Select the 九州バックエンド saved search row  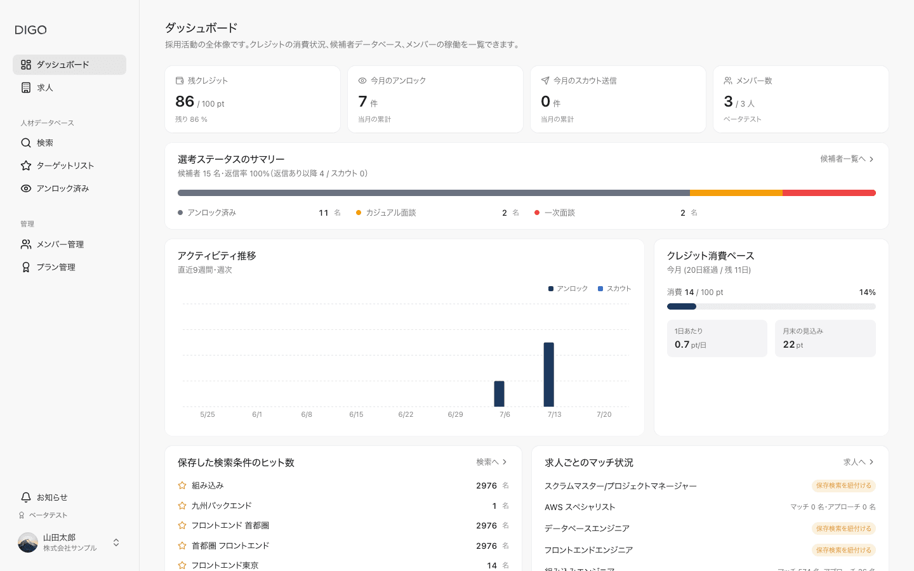(x=343, y=506)
